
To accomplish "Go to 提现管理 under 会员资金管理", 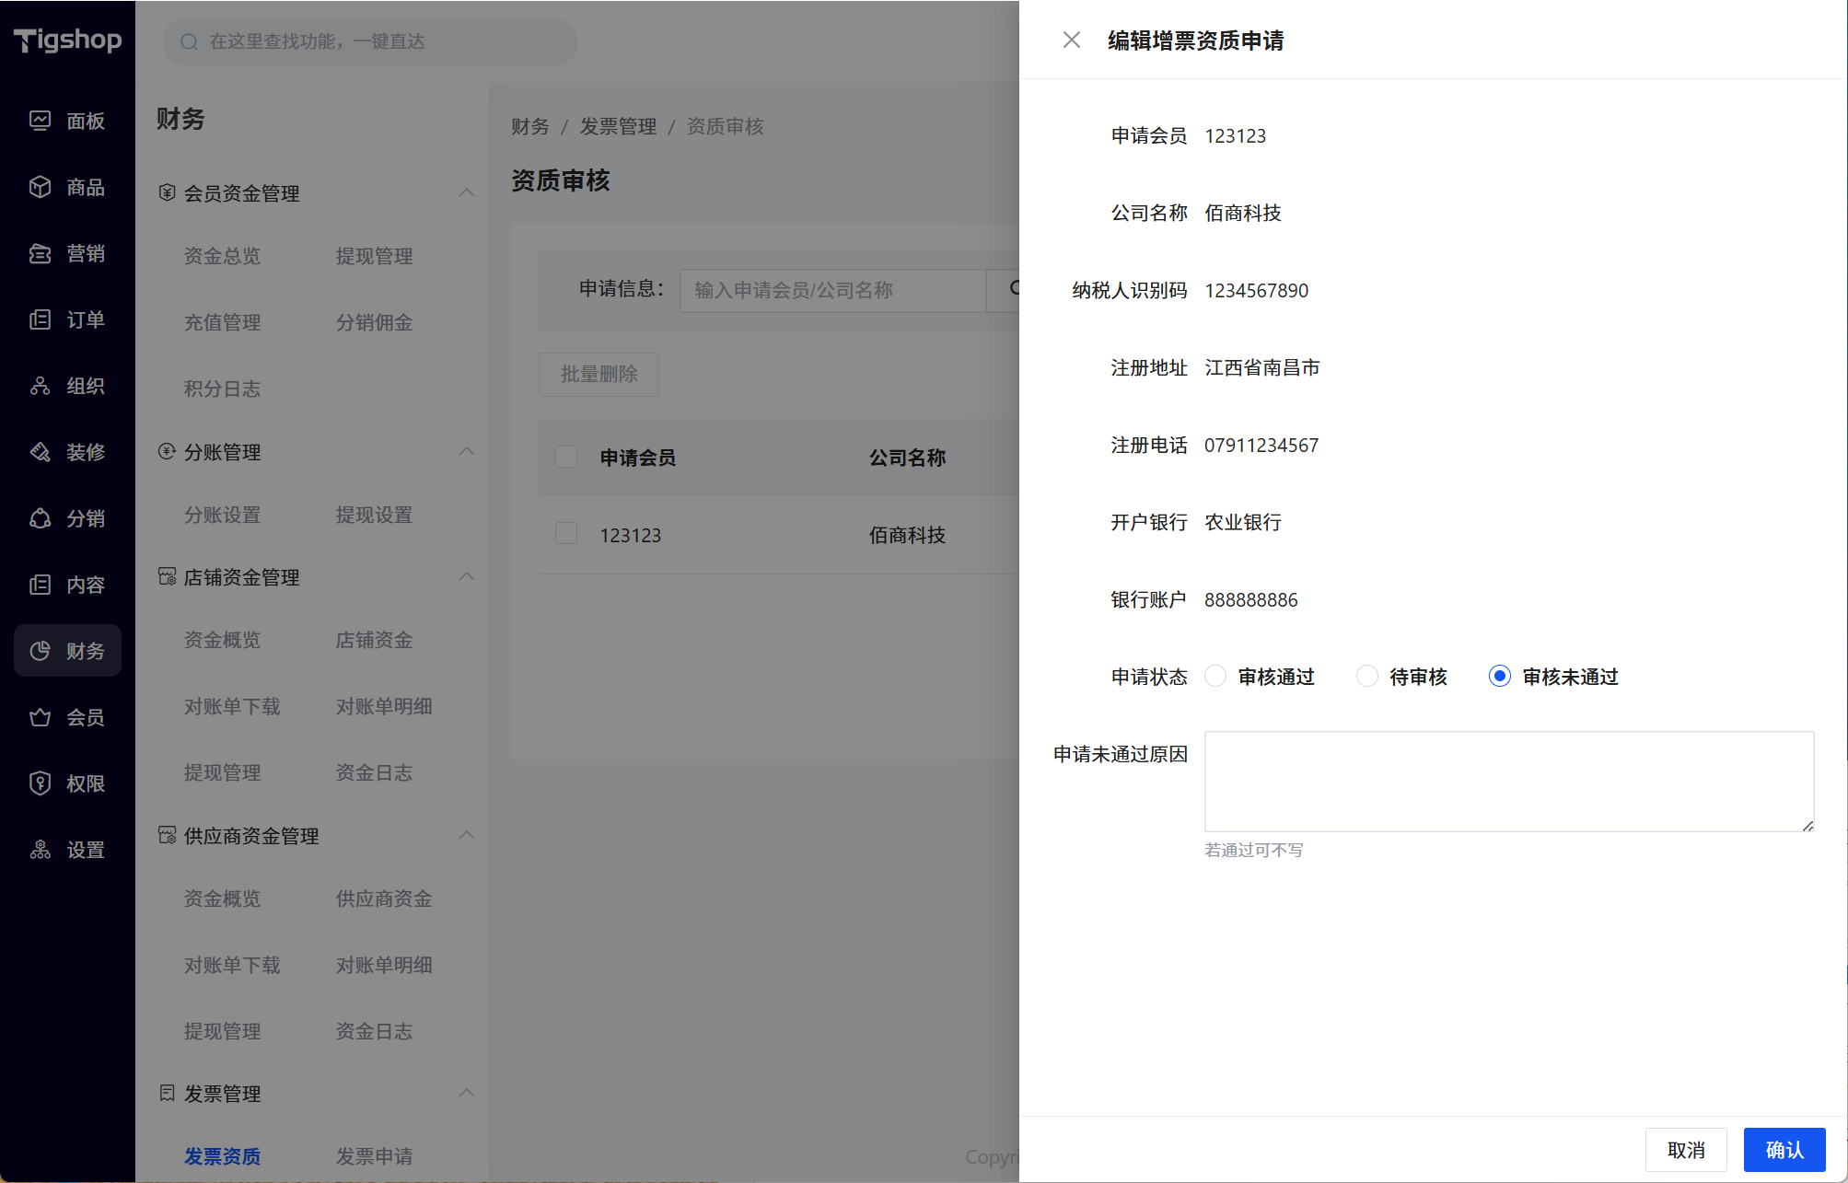I will (x=374, y=256).
